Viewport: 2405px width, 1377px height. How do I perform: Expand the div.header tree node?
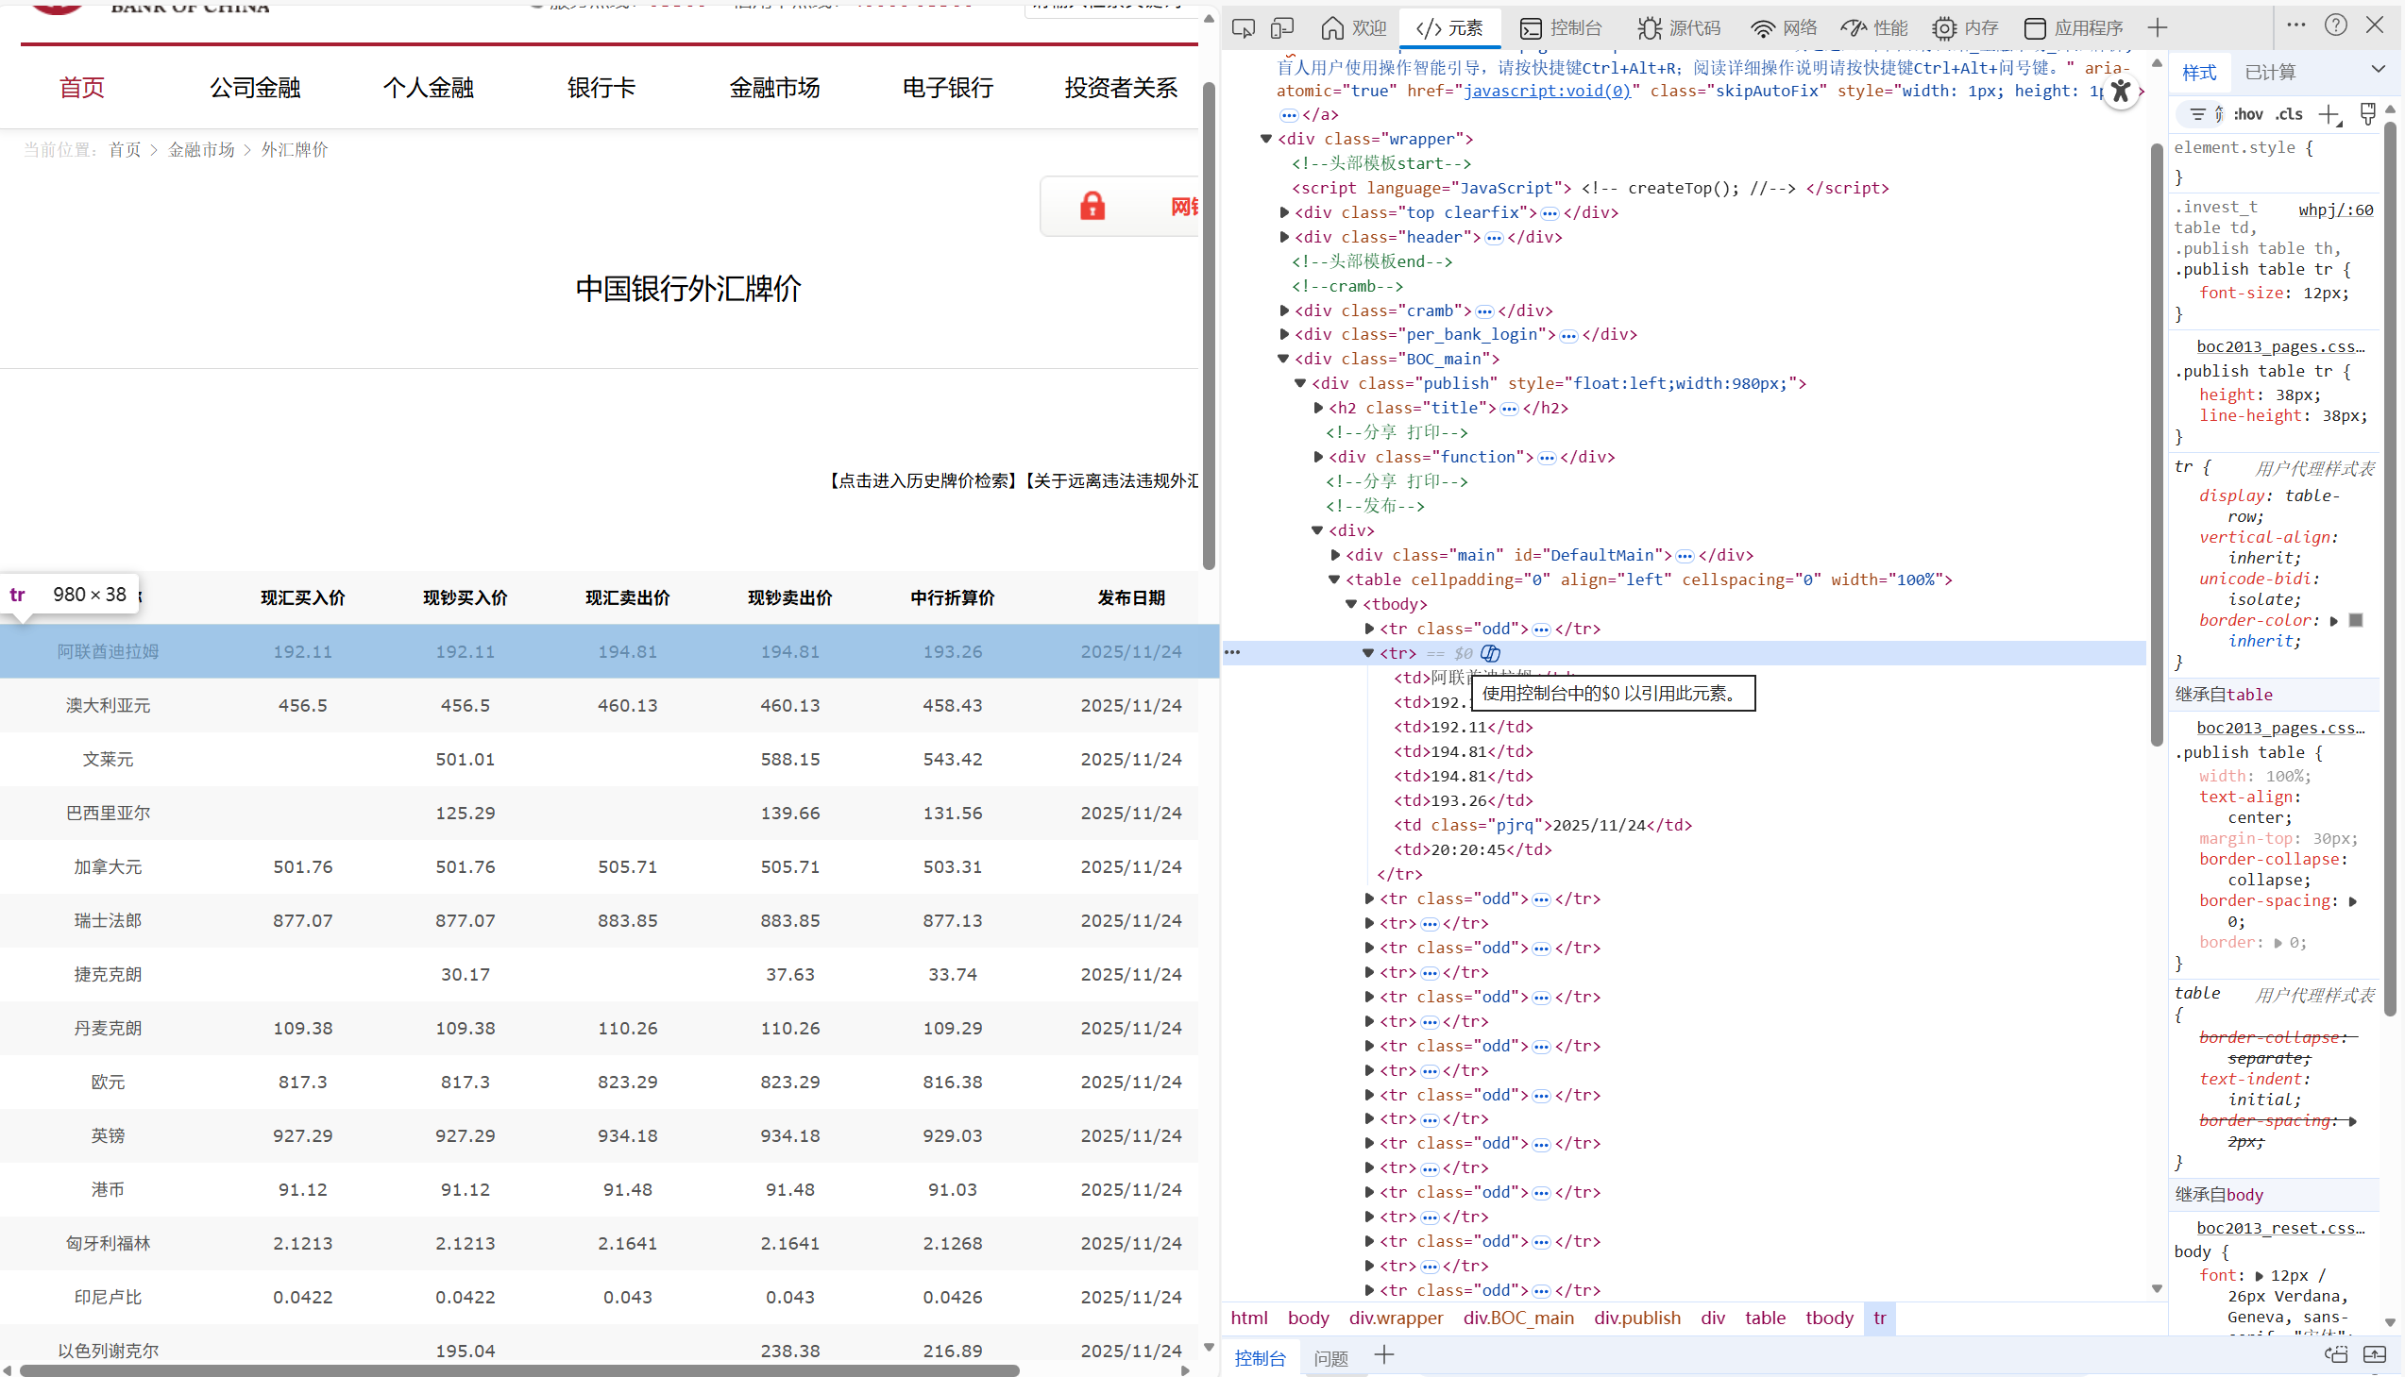1284,238
